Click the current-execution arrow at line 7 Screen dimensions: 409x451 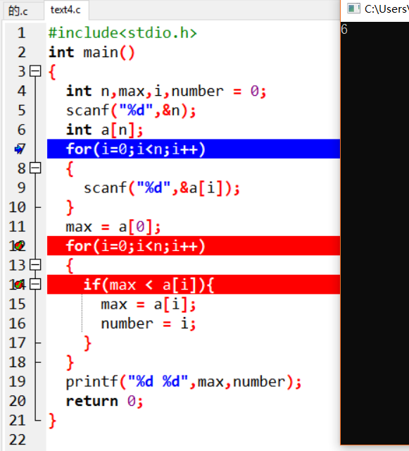pos(19,149)
